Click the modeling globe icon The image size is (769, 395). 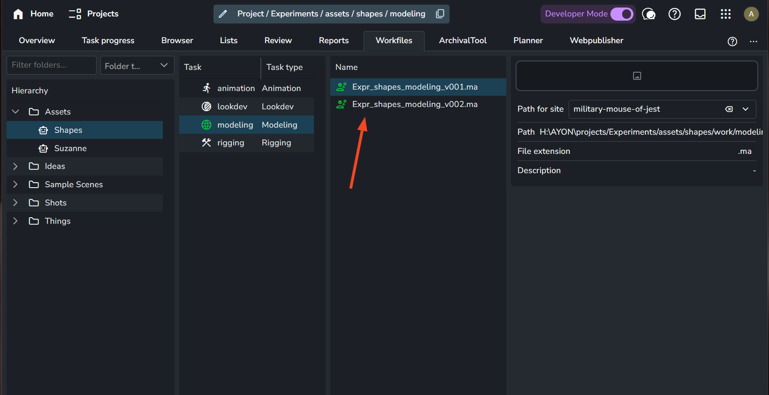tap(206, 125)
